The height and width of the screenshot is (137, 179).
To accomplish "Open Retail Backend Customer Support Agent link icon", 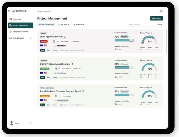I will [x=83, y=91].
